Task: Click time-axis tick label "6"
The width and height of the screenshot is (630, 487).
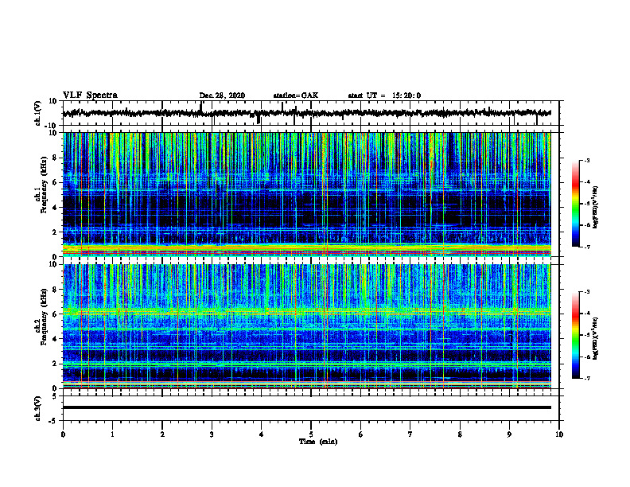Action: click(360, 434)
